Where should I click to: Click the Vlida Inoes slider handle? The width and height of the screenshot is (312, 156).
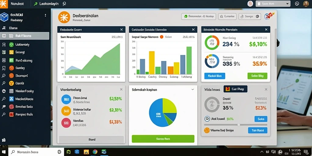pyautogui.click(x=239, y=125)
